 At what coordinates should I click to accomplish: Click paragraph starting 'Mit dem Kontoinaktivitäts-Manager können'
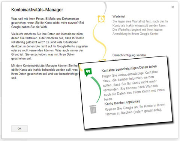pos(45,72)
